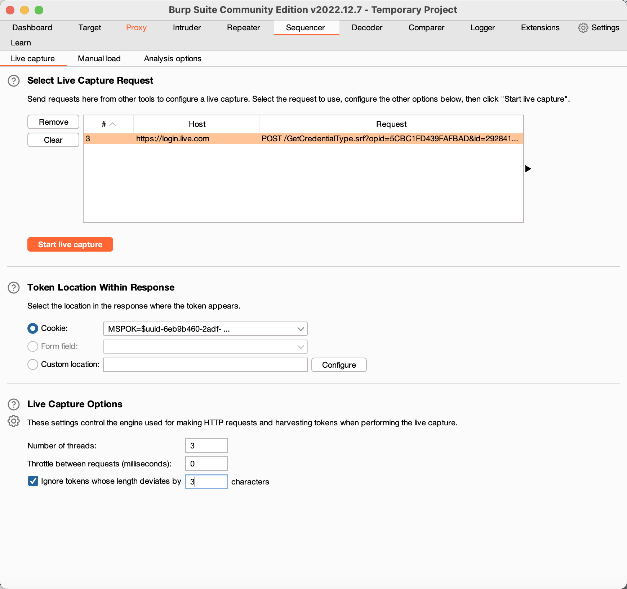
Task: Click the Configure button
Action: coord(339,365)
